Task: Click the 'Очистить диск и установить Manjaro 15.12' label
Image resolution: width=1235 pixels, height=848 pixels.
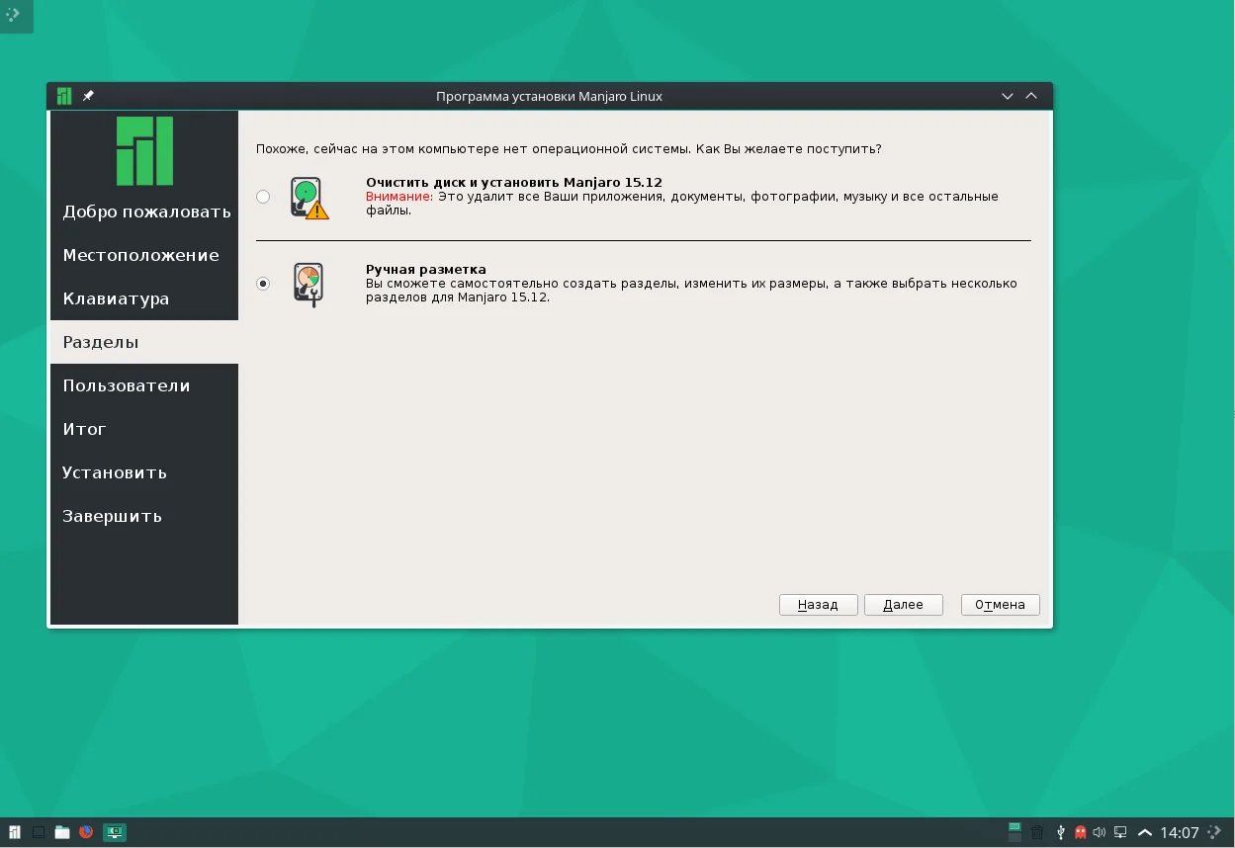Action: click(514, 183)
